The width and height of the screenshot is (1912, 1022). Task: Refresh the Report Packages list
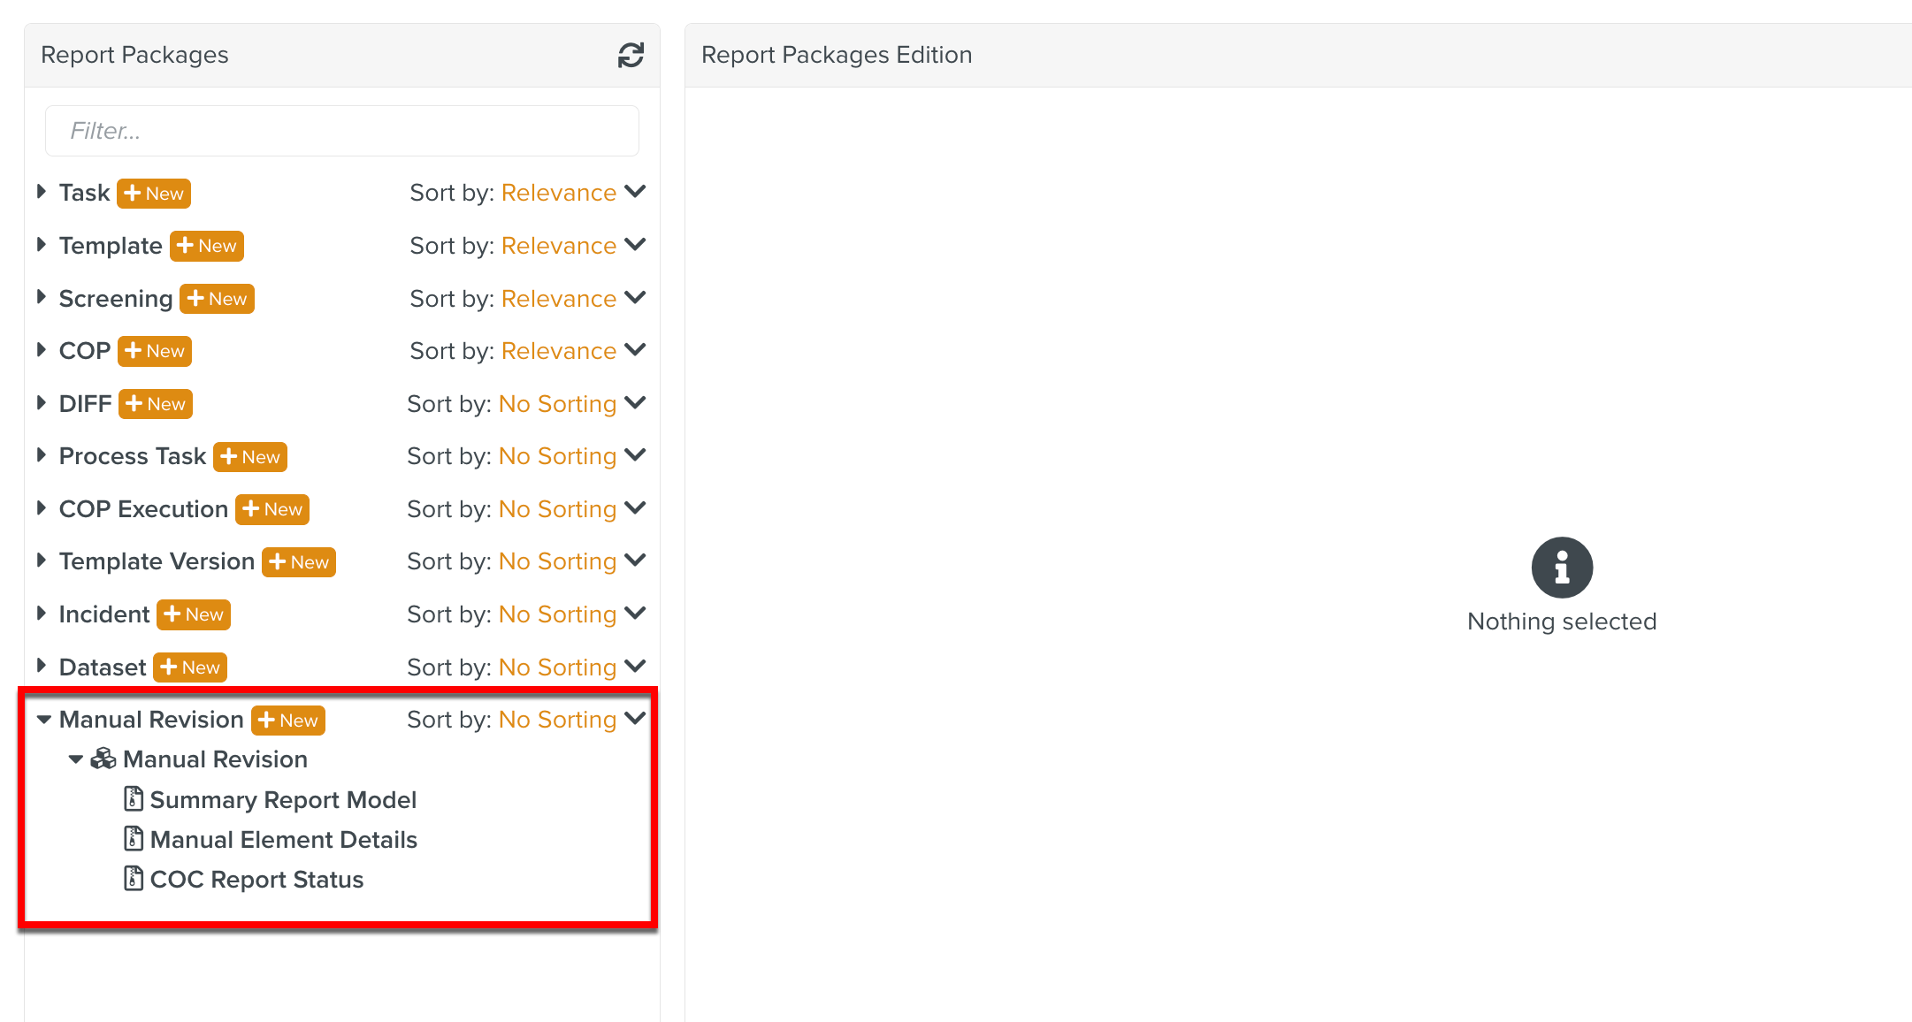pos(631,55)
